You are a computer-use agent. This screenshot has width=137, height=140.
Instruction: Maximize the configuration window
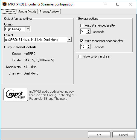coord(118,4)
